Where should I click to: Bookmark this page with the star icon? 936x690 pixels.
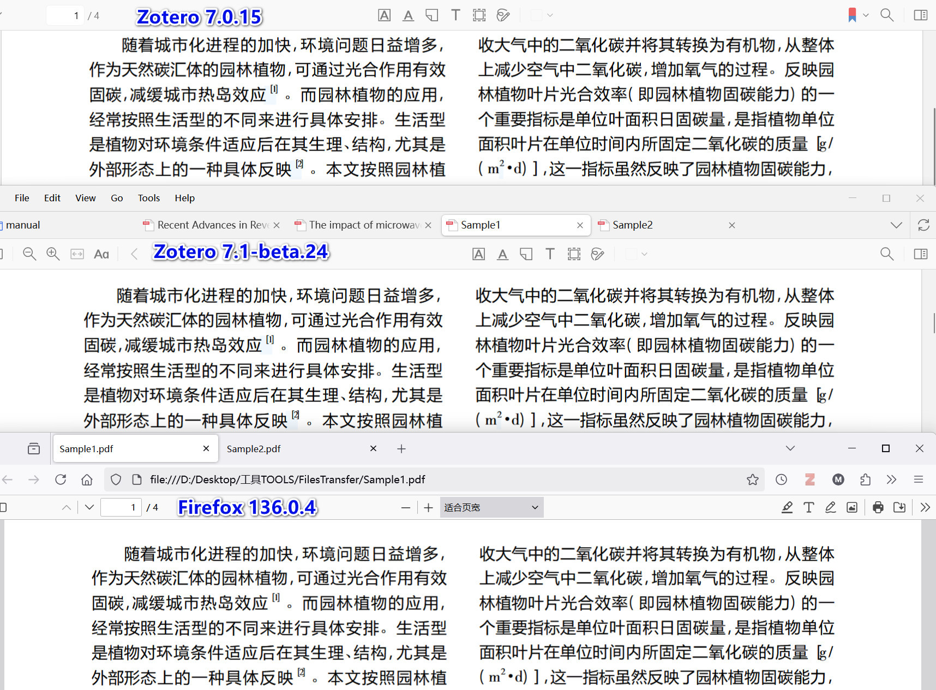click(753, 479)
